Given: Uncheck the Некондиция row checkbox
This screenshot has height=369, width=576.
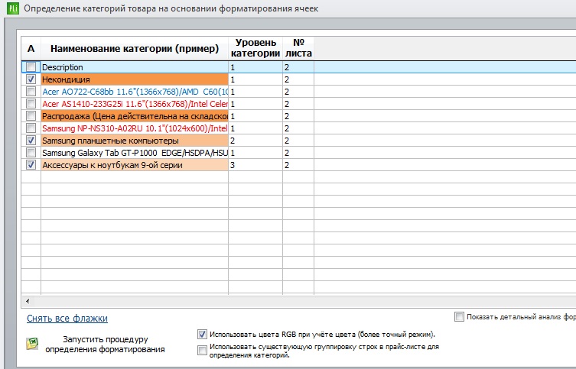Looking at the screenshot, I should [31, 79].
